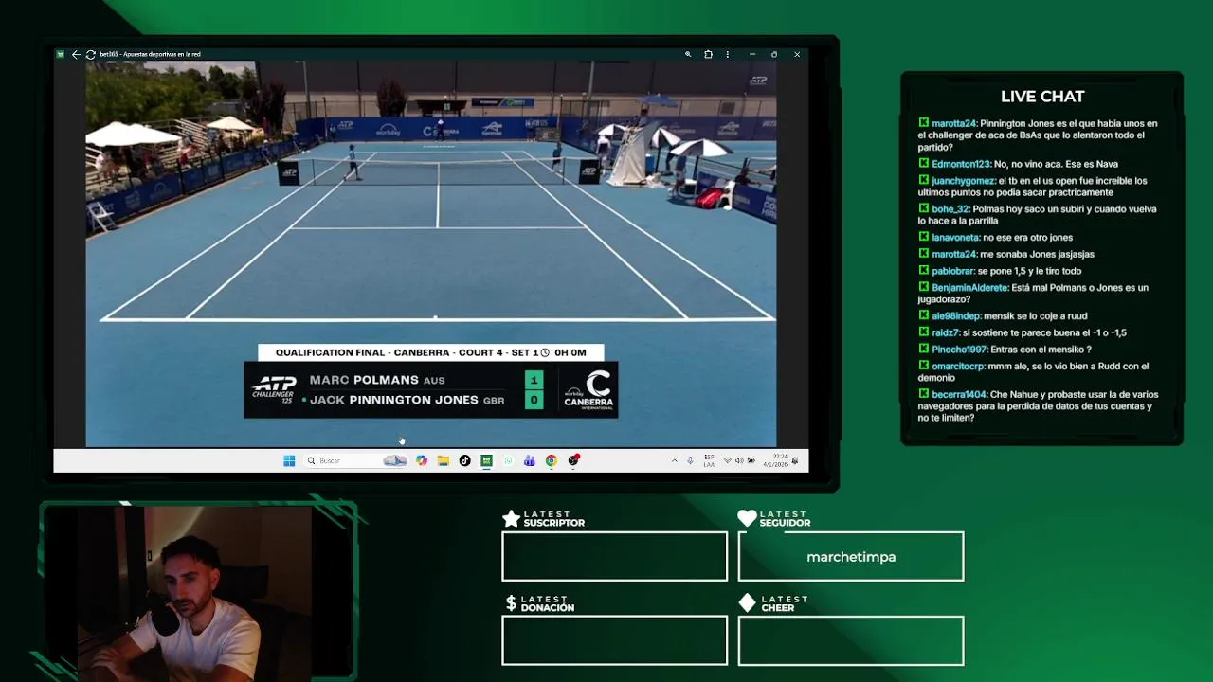Image resolution: width=1213 pixels, height=682 pixels.
Task: Open Google Chrome from the taskbar
Action: [551, 460]
